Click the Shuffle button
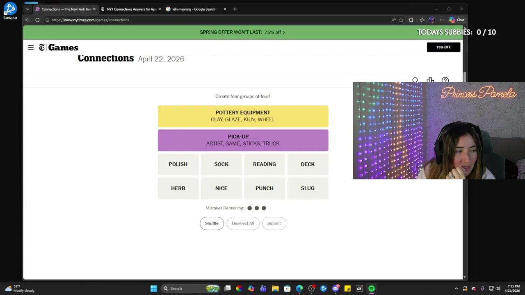 point(212,223)
